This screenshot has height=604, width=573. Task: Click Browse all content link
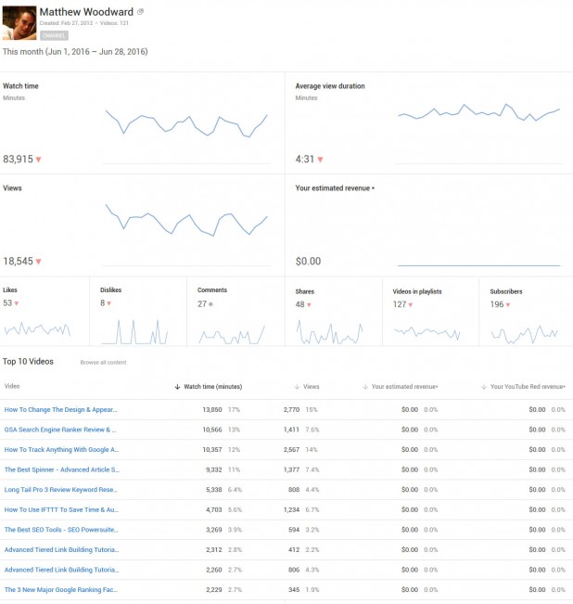pyautogui.click(x=103, y=363)
